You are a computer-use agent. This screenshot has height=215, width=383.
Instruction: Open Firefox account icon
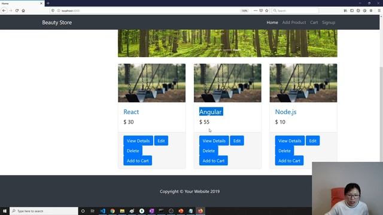[371, 11]
